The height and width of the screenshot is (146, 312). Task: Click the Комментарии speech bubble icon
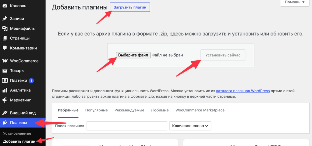click(5, 48)
